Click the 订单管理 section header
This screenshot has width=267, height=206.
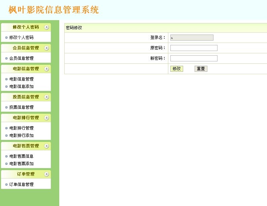click(x=26, y=174)
